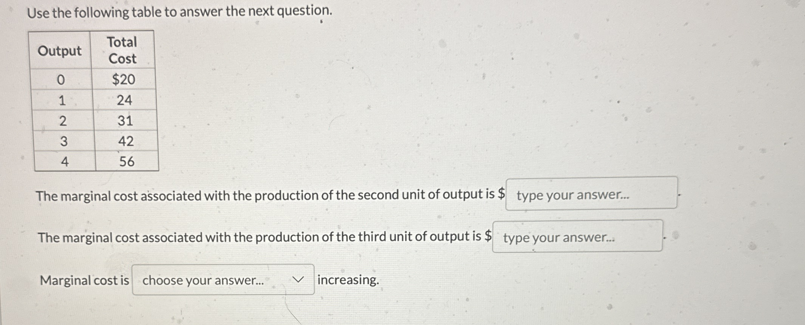Select the Output column header
The image size is (805, 325).
coord(60,50)
